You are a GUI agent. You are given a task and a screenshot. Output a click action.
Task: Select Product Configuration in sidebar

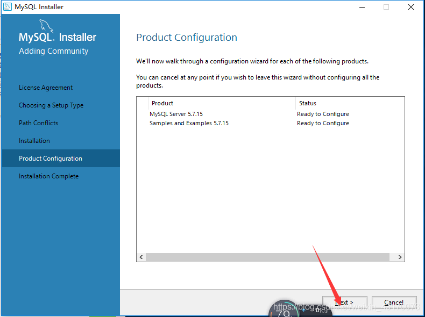pyautogui.click(x=61, y=158)
